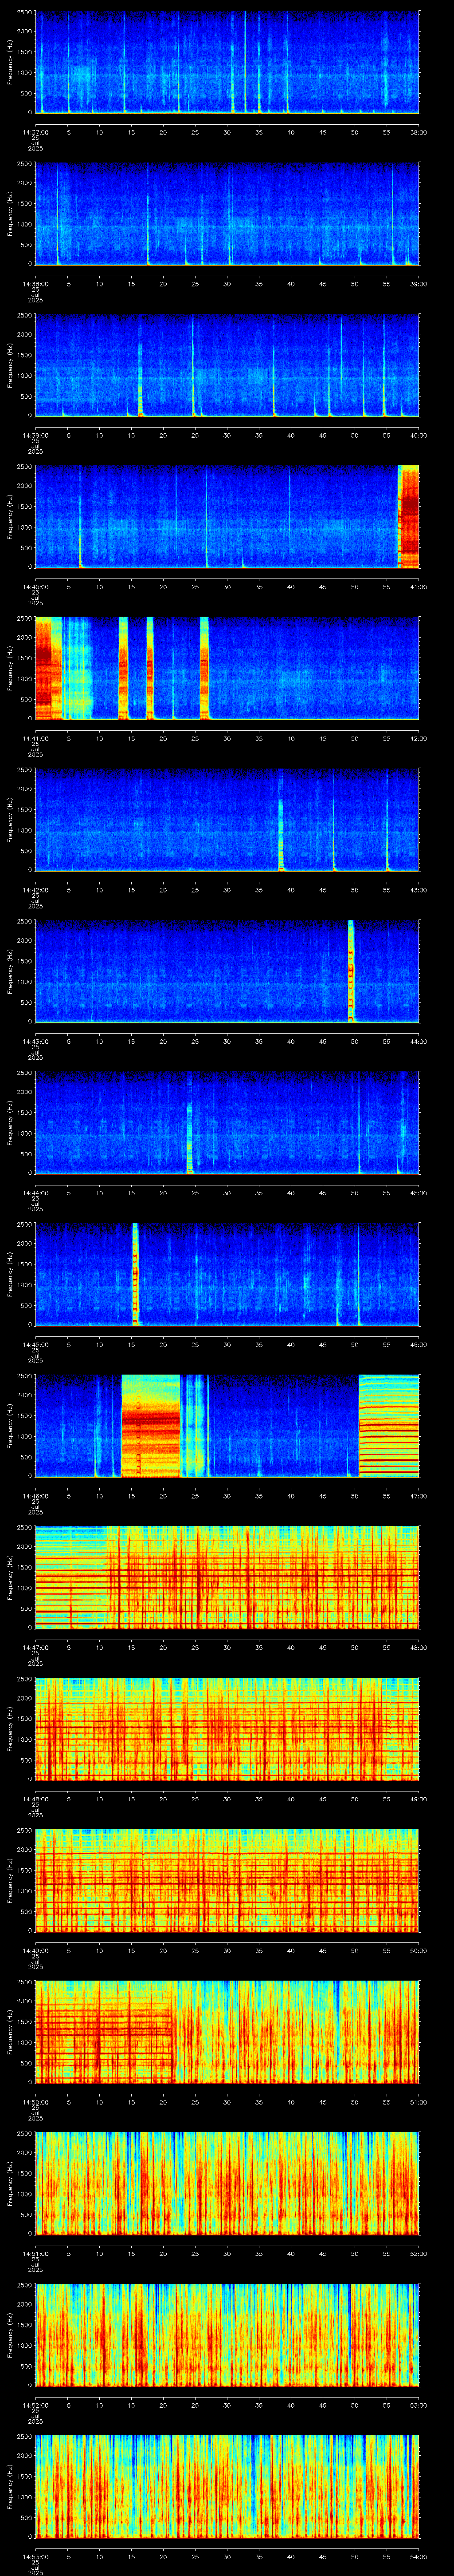Click the spectrogram panel starting at 14:49:00
The width and height of the screenshot is (454, 2576).
click(x=227, y=1881)
